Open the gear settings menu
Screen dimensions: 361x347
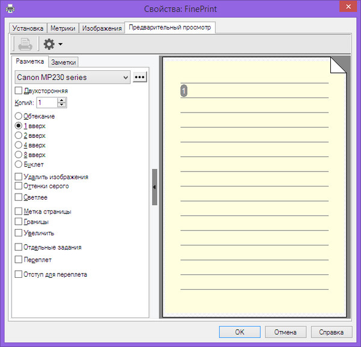coord(49,44)
